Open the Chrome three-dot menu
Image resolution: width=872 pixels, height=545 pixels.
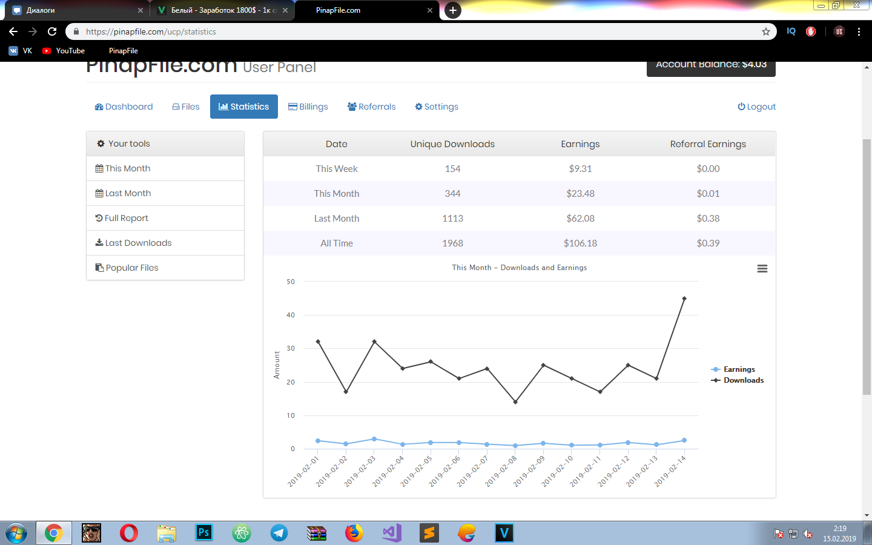pyautogui.click(x=859, y=31)
